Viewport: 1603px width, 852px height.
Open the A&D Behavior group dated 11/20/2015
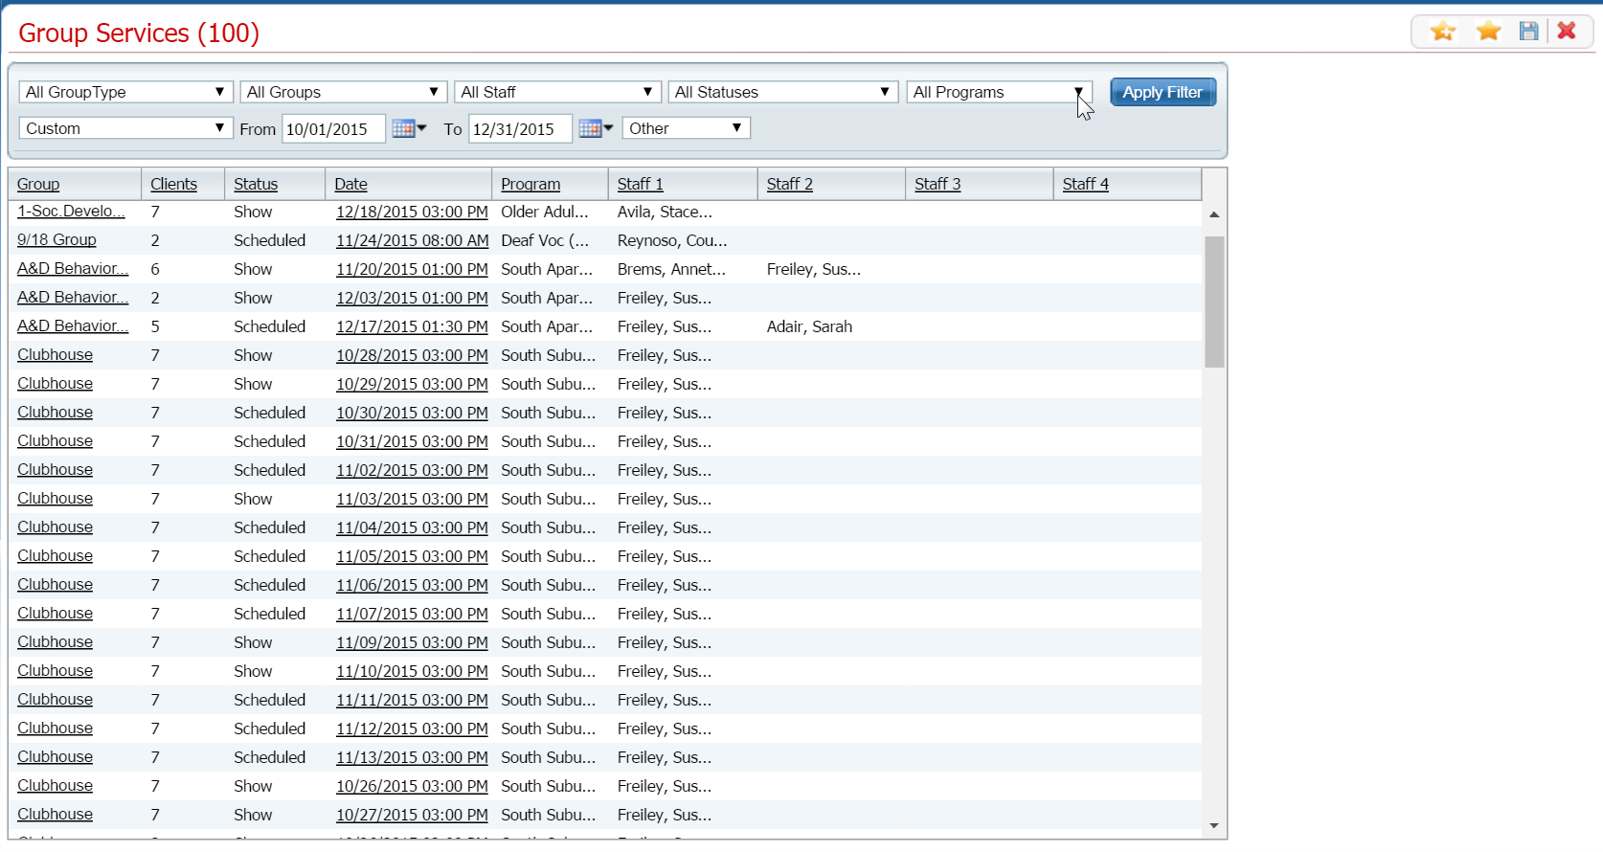(x=73, y=269)
